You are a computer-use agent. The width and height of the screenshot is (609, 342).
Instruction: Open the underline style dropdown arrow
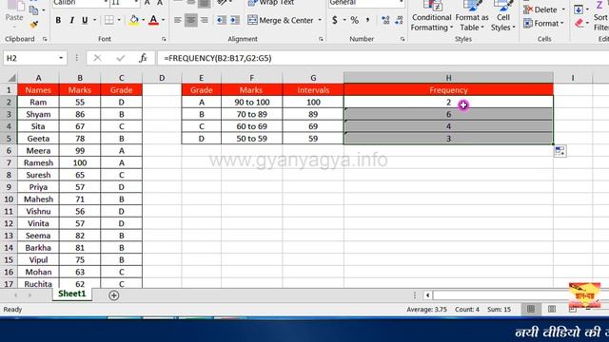pos(94,20)
